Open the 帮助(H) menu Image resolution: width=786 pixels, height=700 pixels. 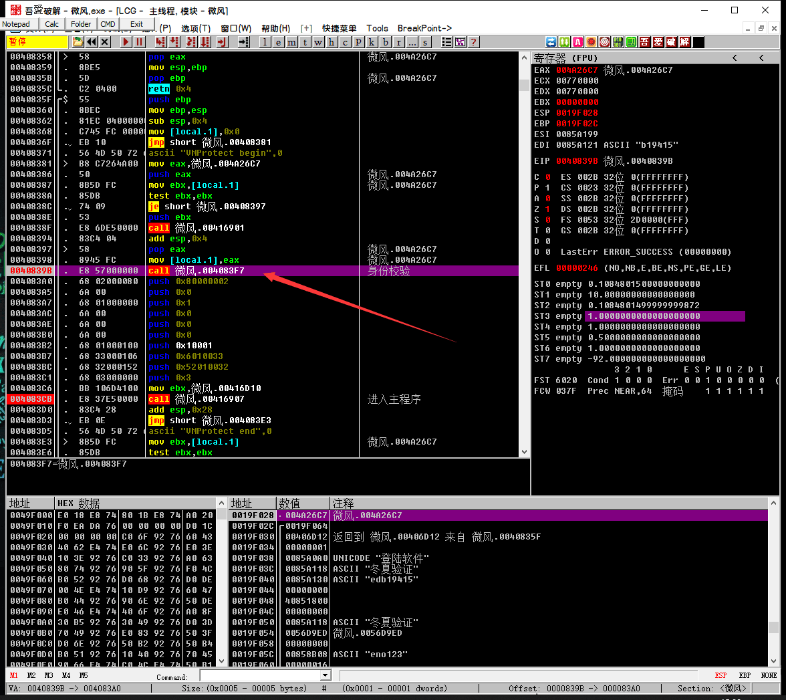(x=275, y=29)
